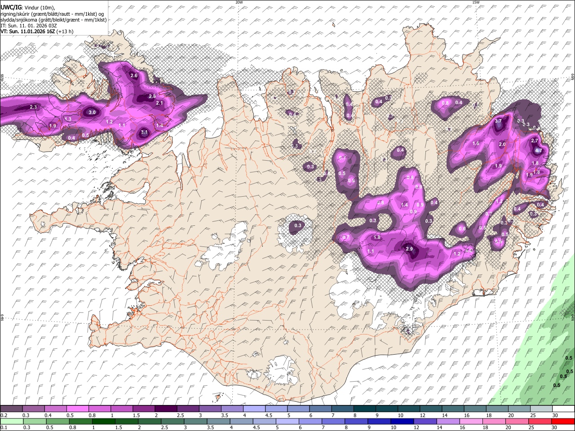The height and width of the screenshot is (431, 575).
Task: Pick the crimson swatch labeled 25 in lower legend
Action: pos(540,421)
